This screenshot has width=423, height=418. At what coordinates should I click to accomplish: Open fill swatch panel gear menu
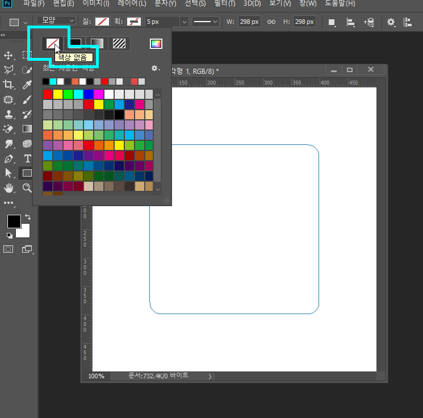coord(156,68)
